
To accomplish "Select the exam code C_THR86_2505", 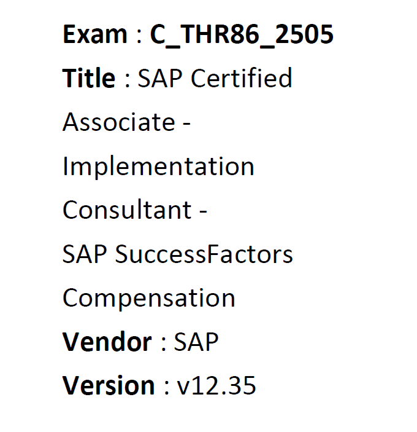I will 242,35.
